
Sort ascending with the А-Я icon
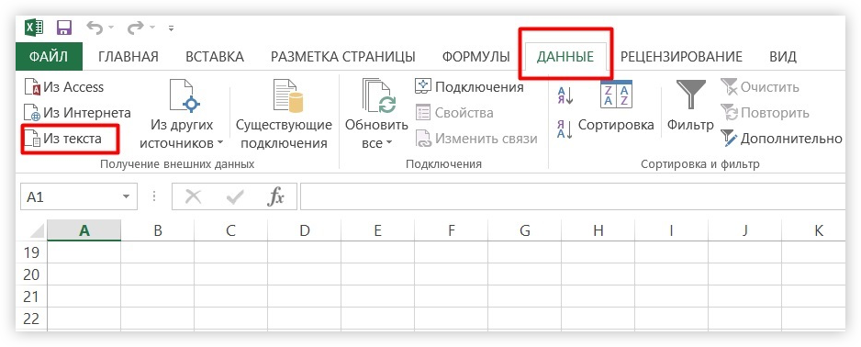565,95
